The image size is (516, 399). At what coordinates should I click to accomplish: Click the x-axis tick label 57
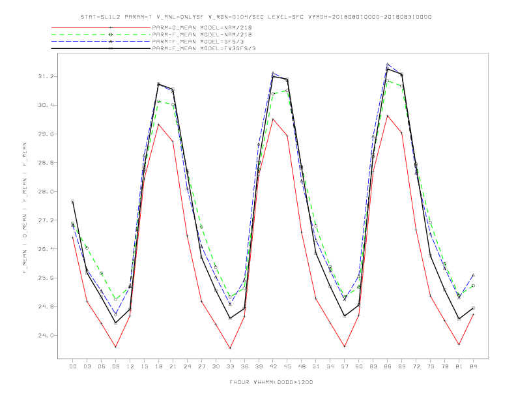tap(345, 366)
